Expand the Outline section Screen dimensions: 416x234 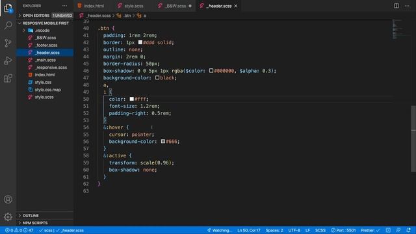click(x=31, y=215)
